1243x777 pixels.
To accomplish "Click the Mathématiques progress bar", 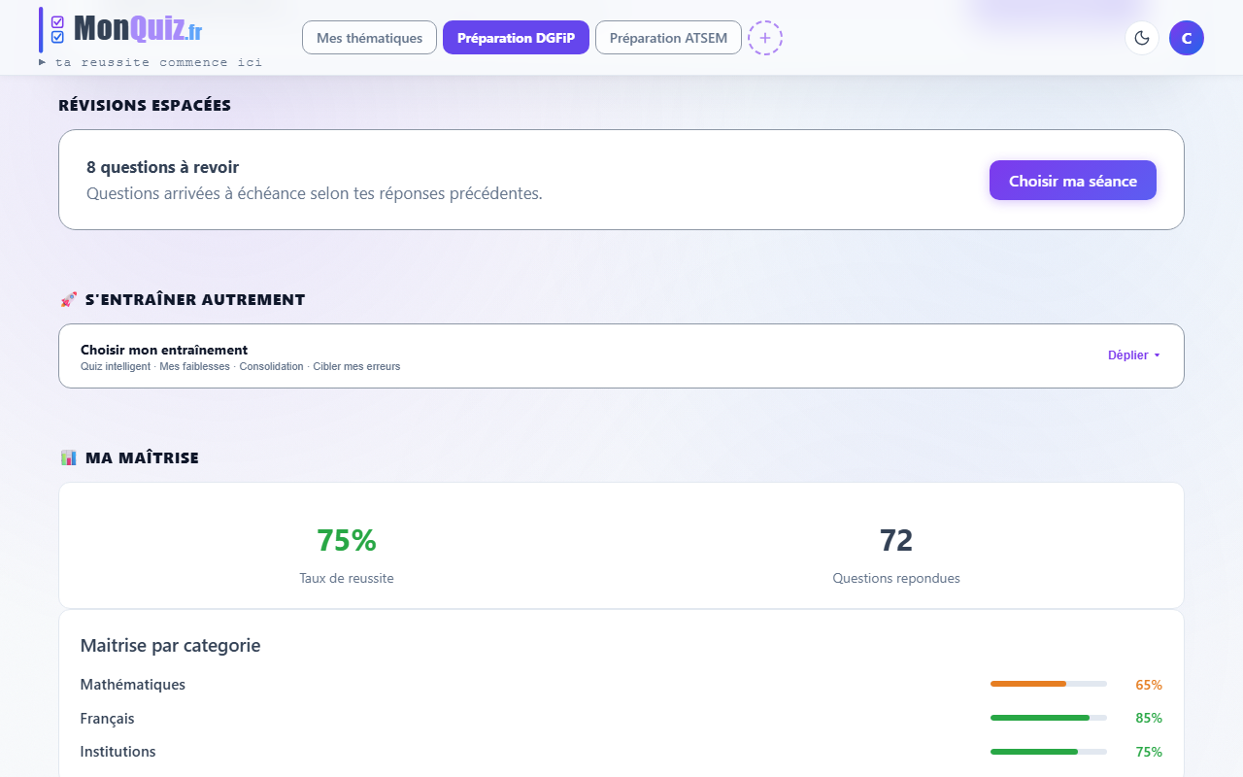I will [1049, 684].
